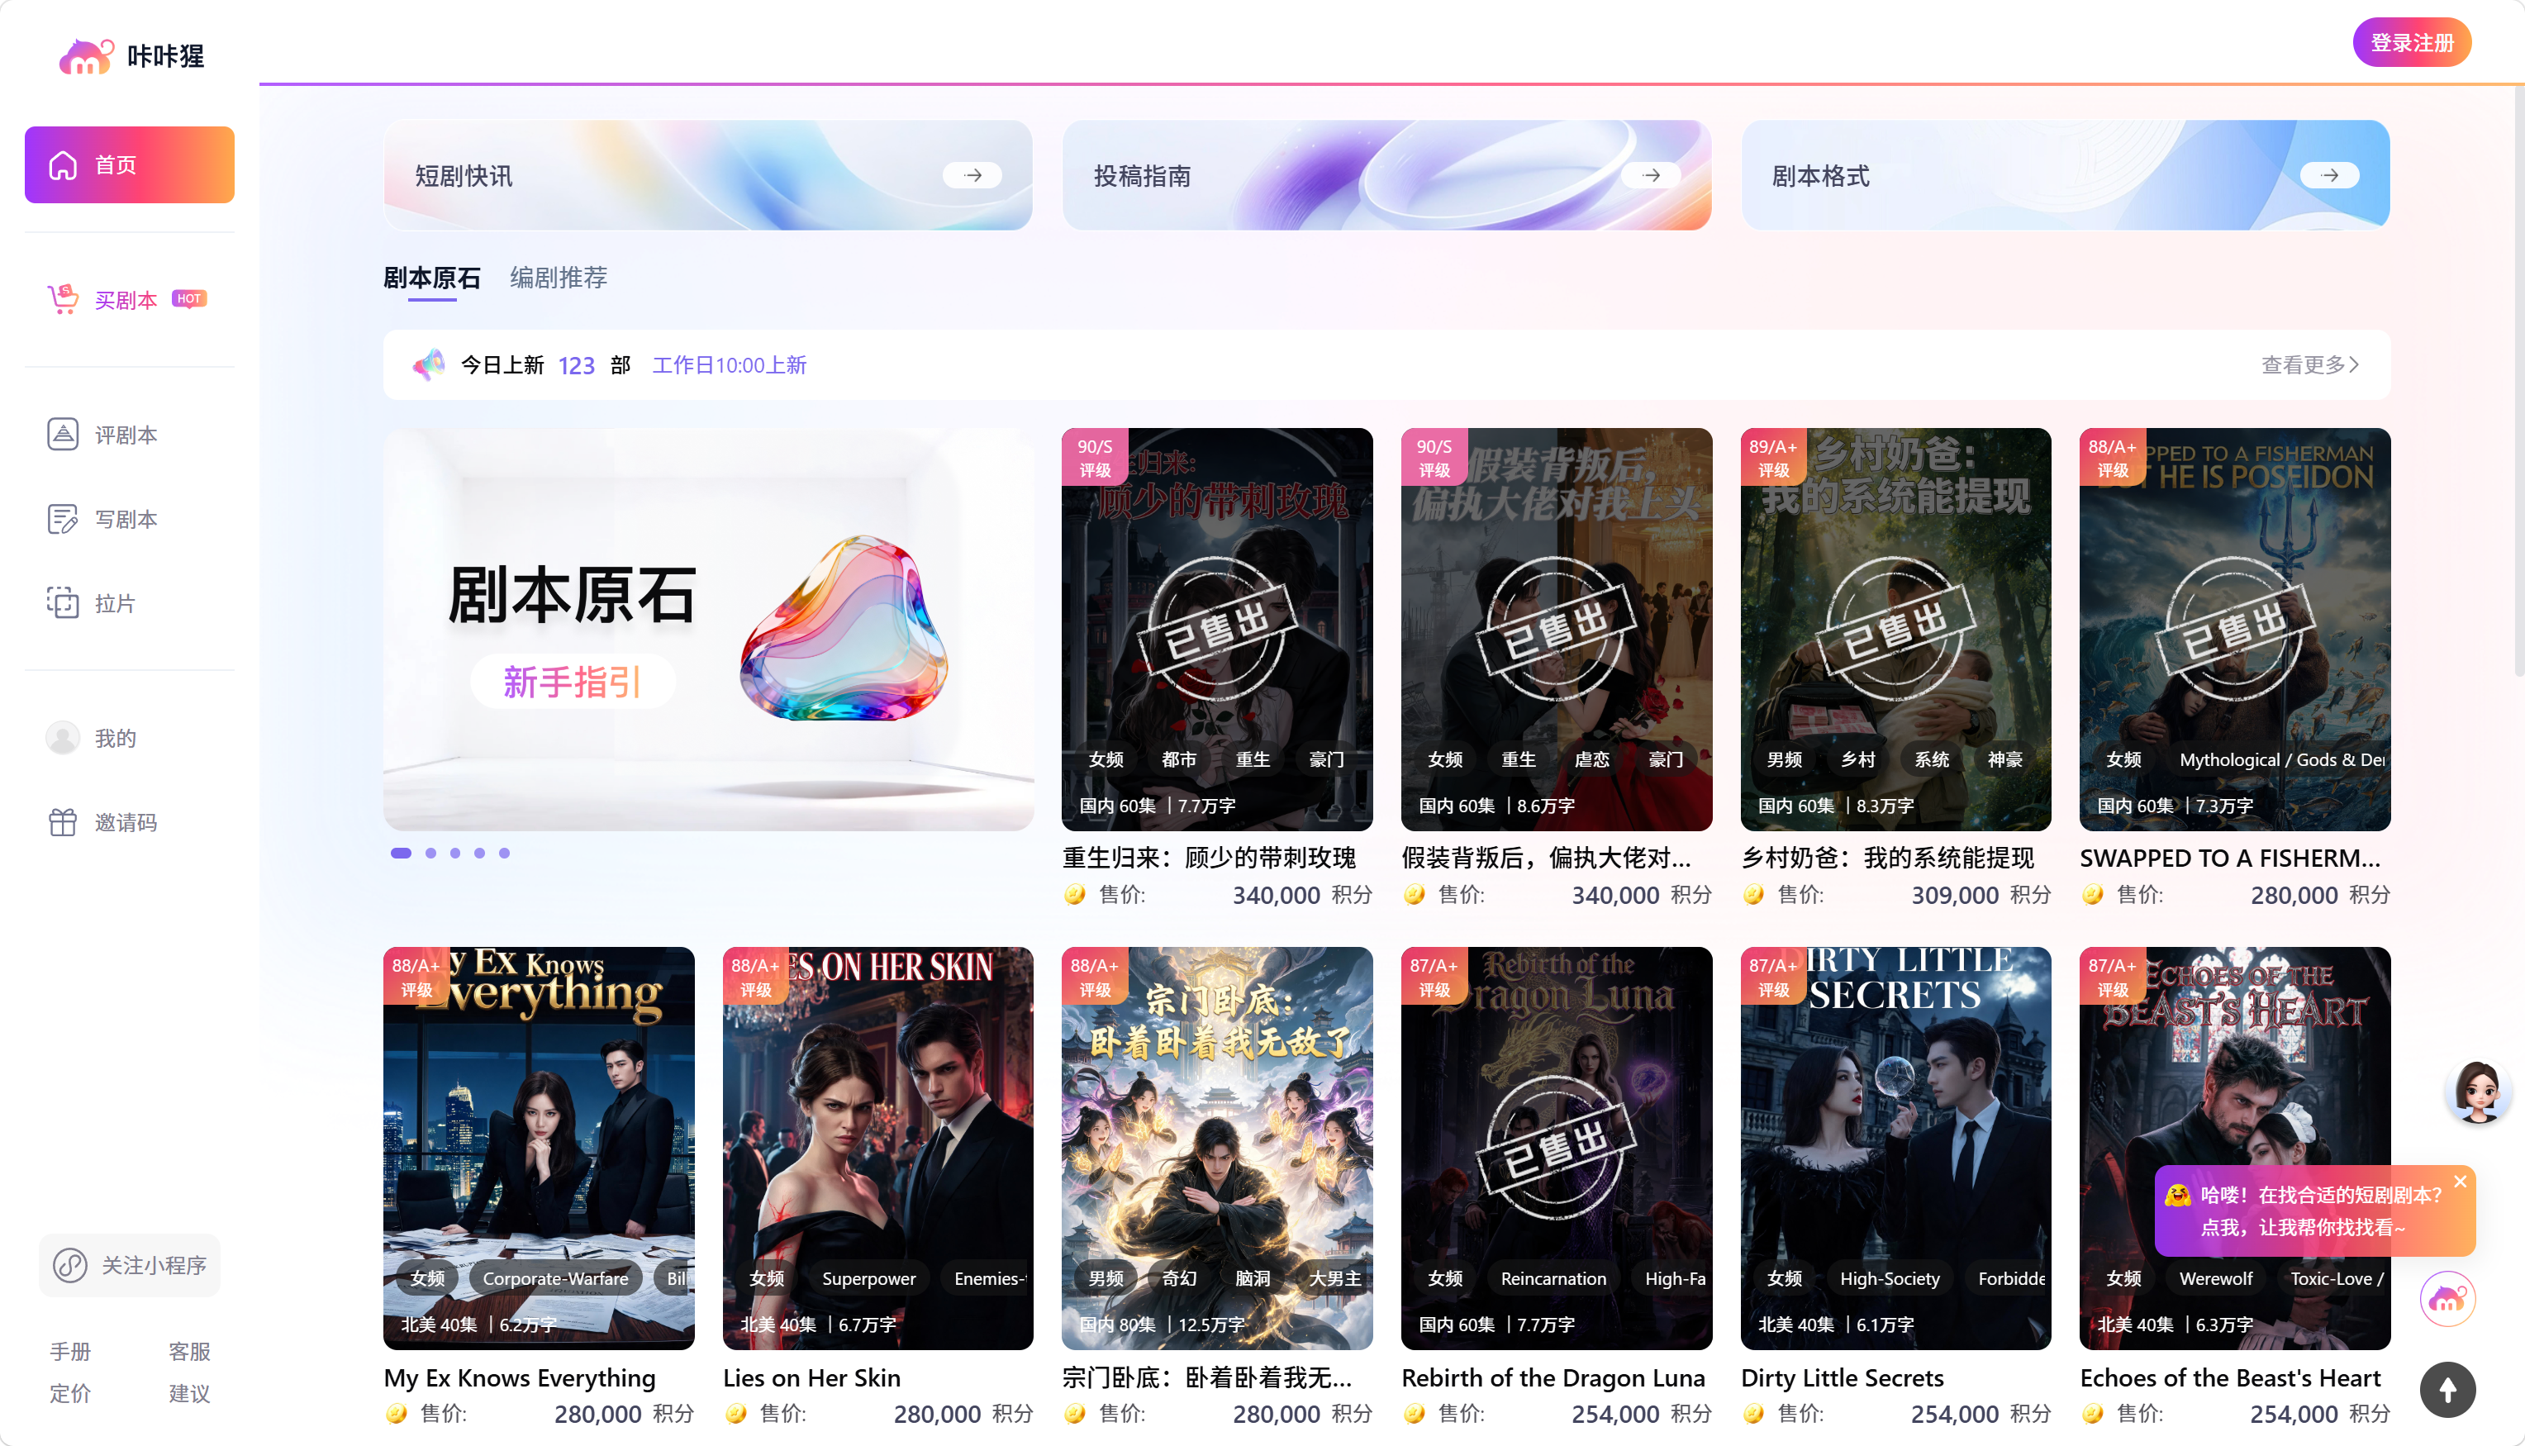Open the 新手指引 link on banner
This screenshot has width=2525, height=1446.
coord(573,682)
